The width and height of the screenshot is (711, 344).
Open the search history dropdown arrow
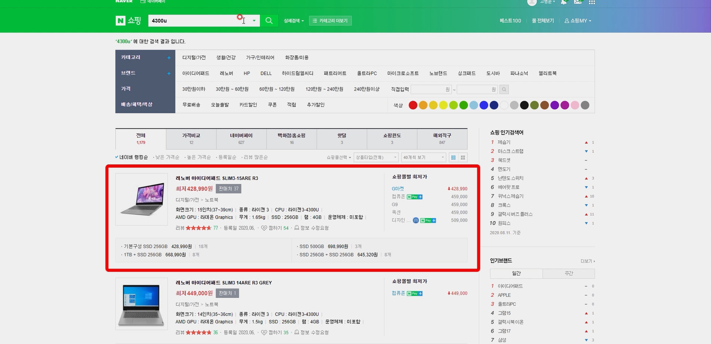(254, 21)
